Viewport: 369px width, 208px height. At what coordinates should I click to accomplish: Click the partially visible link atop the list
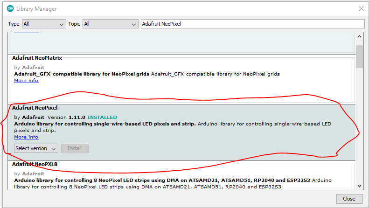pos(26,32)
